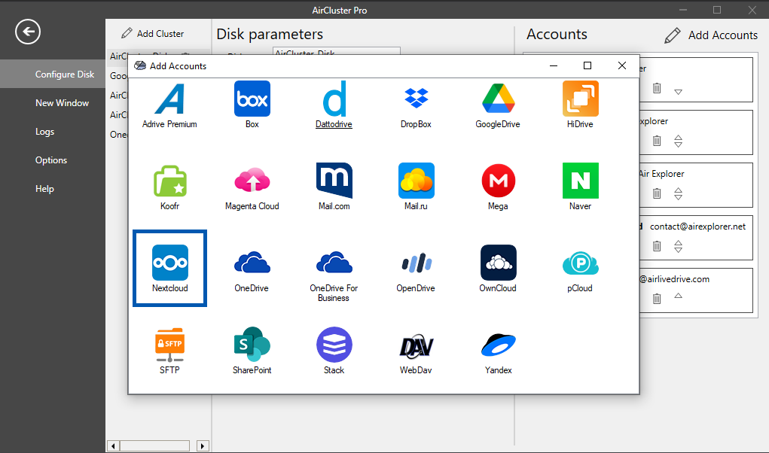Close the Add Accounts dialog
Image resolution: width=769 pixels, height=453 pixels.
click(622, 65)
